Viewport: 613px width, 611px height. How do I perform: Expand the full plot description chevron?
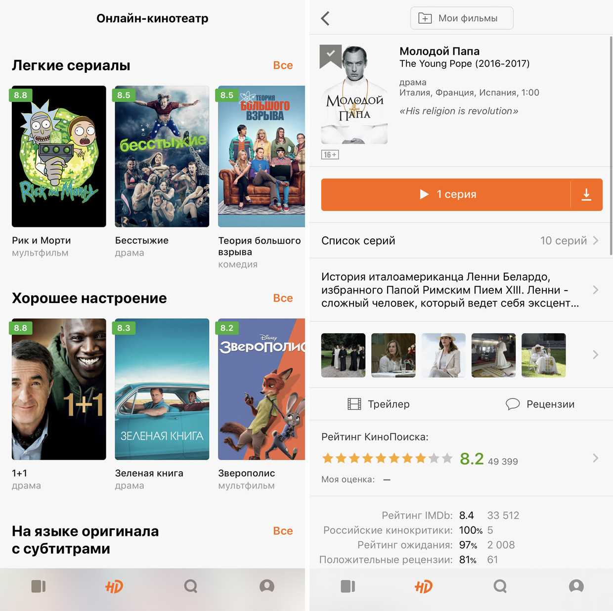tap(595, 290)
